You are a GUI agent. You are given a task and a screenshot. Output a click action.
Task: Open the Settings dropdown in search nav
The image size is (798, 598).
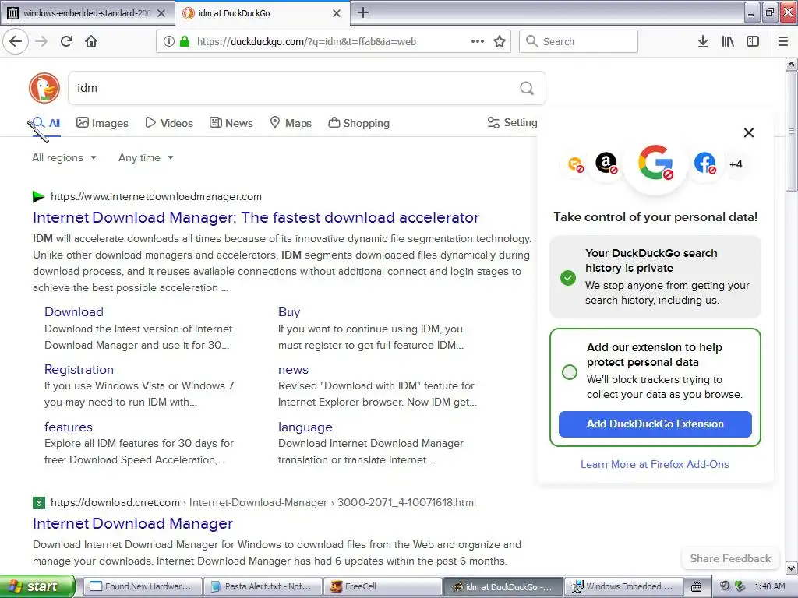pyautogui.click(x=513, y=122)
